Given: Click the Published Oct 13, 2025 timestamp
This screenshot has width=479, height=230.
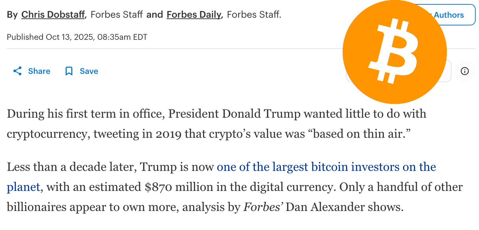Looking at the screenshot, I should click(77, 37).
